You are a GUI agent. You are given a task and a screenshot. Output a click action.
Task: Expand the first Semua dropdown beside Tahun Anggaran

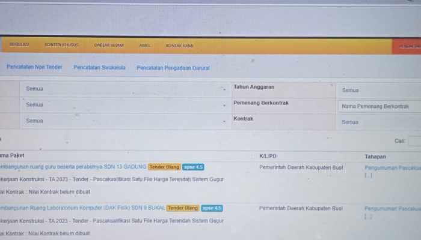coord(125,89)
